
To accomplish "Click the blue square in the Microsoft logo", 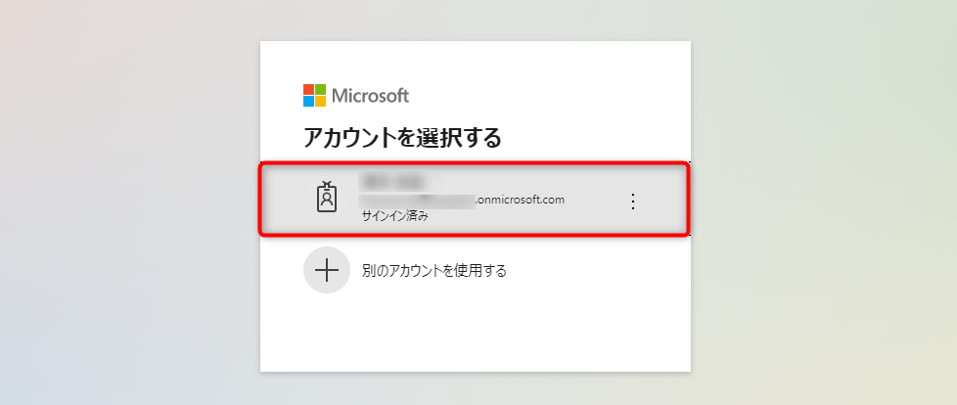I will (308, 101).
